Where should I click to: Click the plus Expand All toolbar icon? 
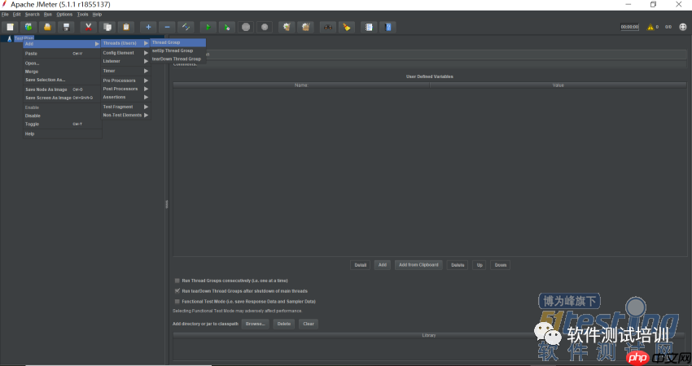148,27
